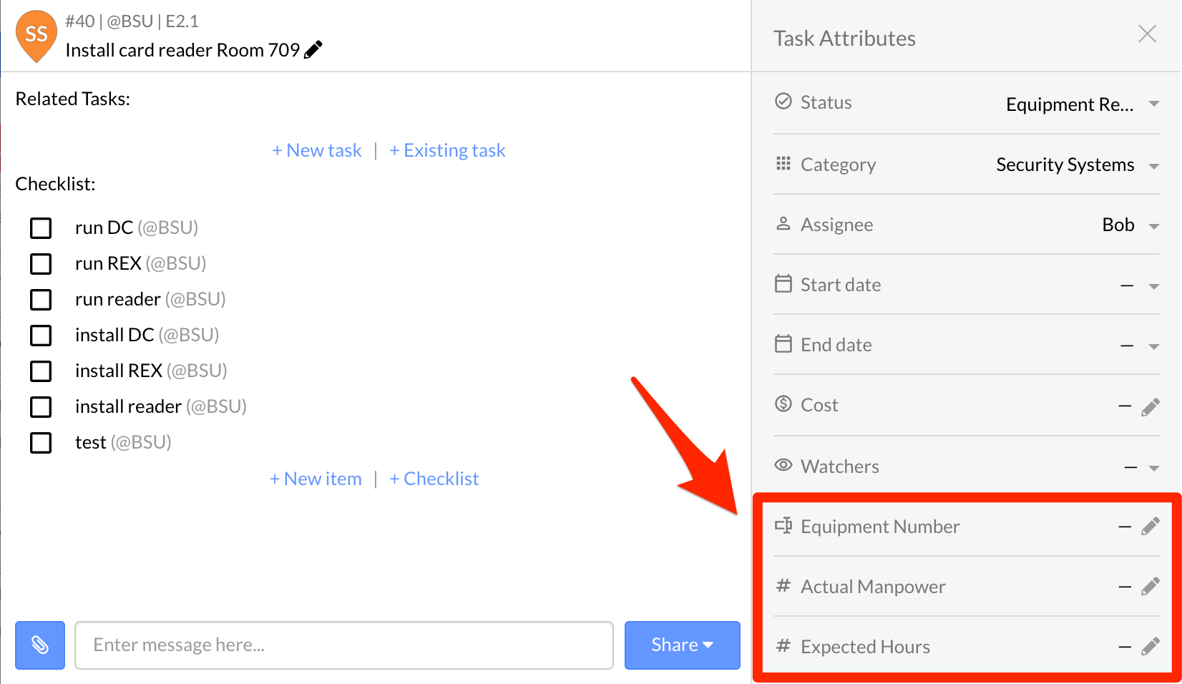
Task: Click the Expected Hours edit pencil
Action: tap(1150, 647)
